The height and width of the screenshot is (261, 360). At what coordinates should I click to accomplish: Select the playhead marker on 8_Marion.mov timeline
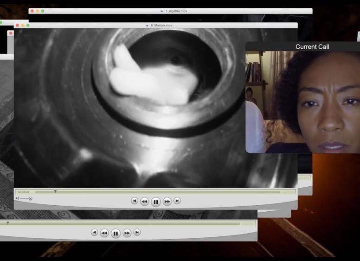pyautogui.click(x=55, y=191)
